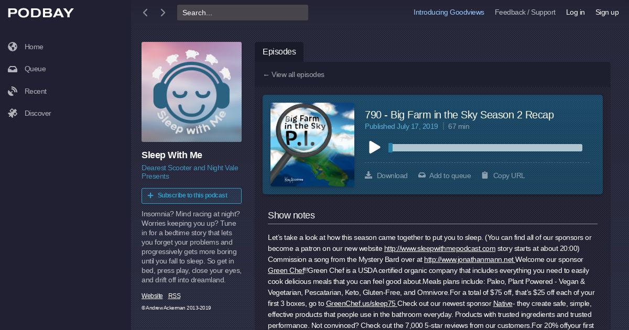Click Copy URL label
Viewport: 629px width, 330px height.
[509, 175]
